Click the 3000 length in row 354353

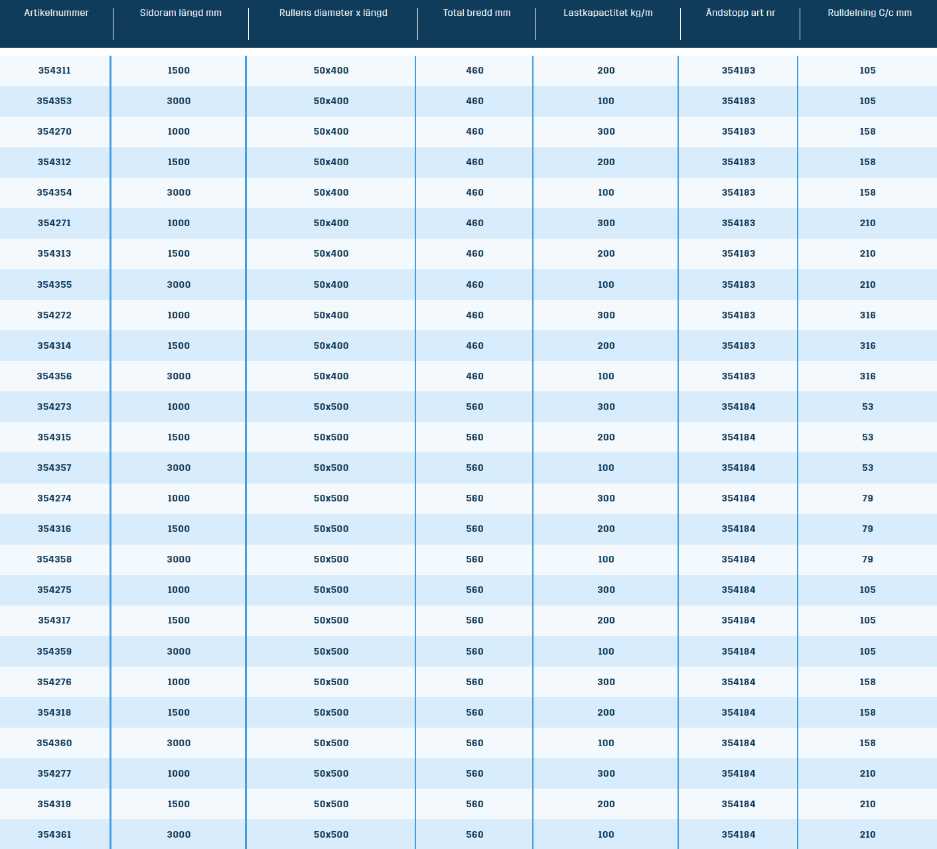click(x=179, y=101)
